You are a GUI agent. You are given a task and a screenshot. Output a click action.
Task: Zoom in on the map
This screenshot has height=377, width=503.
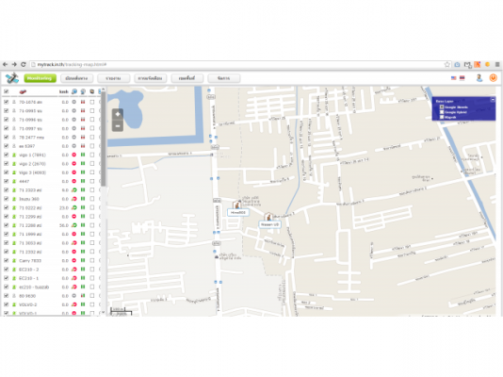tap(118, 114)
